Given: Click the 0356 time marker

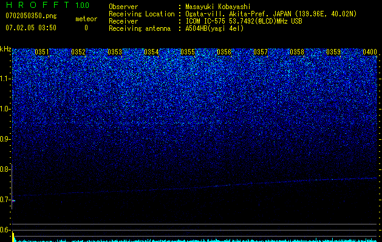Looking at the screenshot, I should click(x=224, y=52).
